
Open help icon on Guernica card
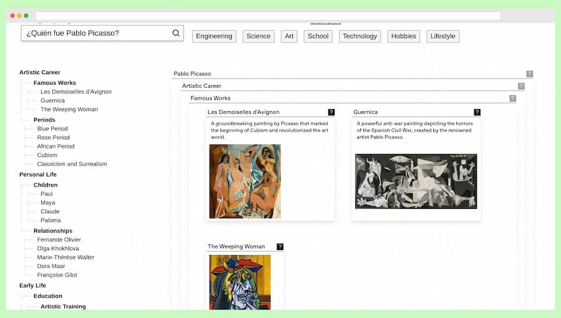[477, 112]
